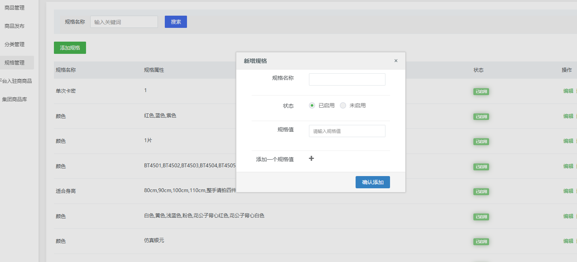577x262 pixels.
Task: Select 规格管理 in the sidebar
Action: (x=15, y=63)
